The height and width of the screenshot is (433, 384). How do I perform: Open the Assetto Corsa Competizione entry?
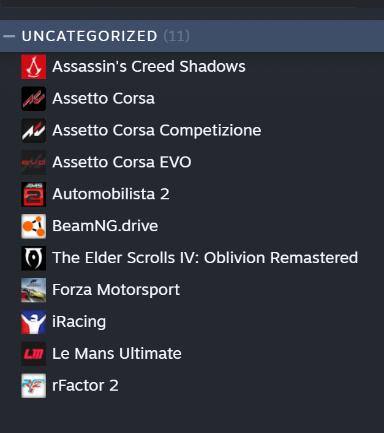click(157, 131)
